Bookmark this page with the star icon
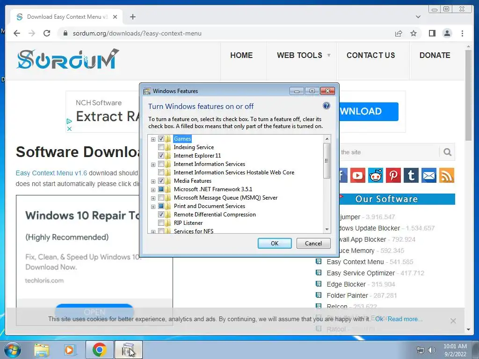Viewport: 479px width, 359px height. click(x=414, y=33)
